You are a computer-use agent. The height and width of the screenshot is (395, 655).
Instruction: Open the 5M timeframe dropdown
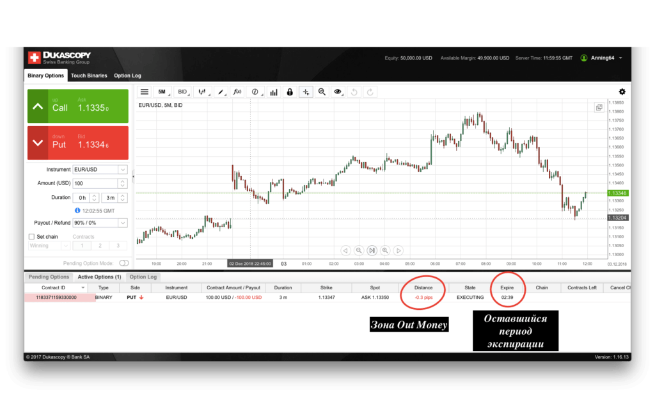(x=163, y=92)
